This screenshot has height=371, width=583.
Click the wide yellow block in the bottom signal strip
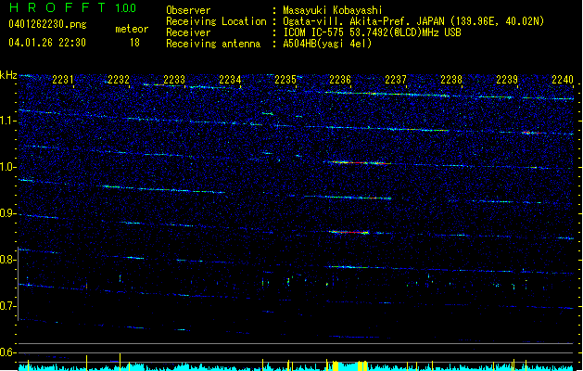[336, 365]
